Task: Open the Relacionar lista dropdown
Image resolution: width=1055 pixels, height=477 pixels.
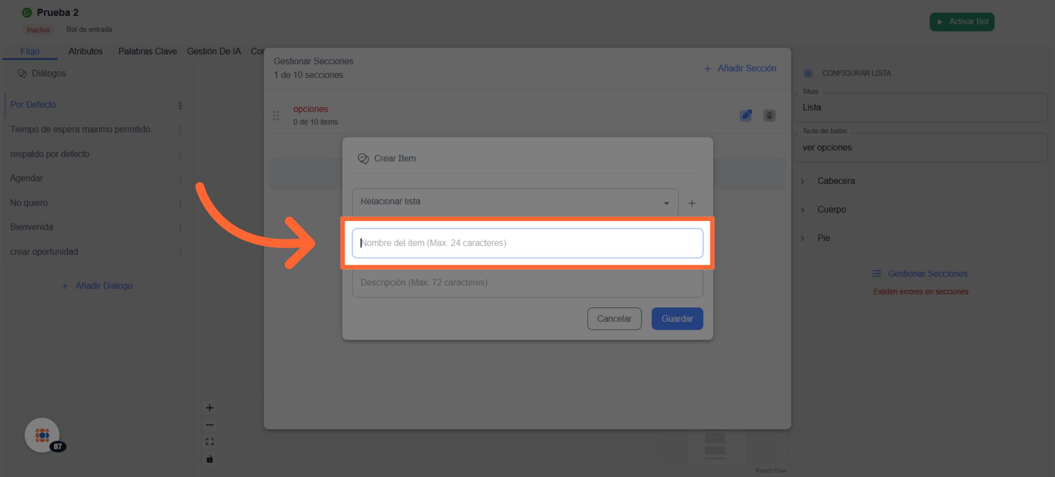Action: [x=515, y=202]
